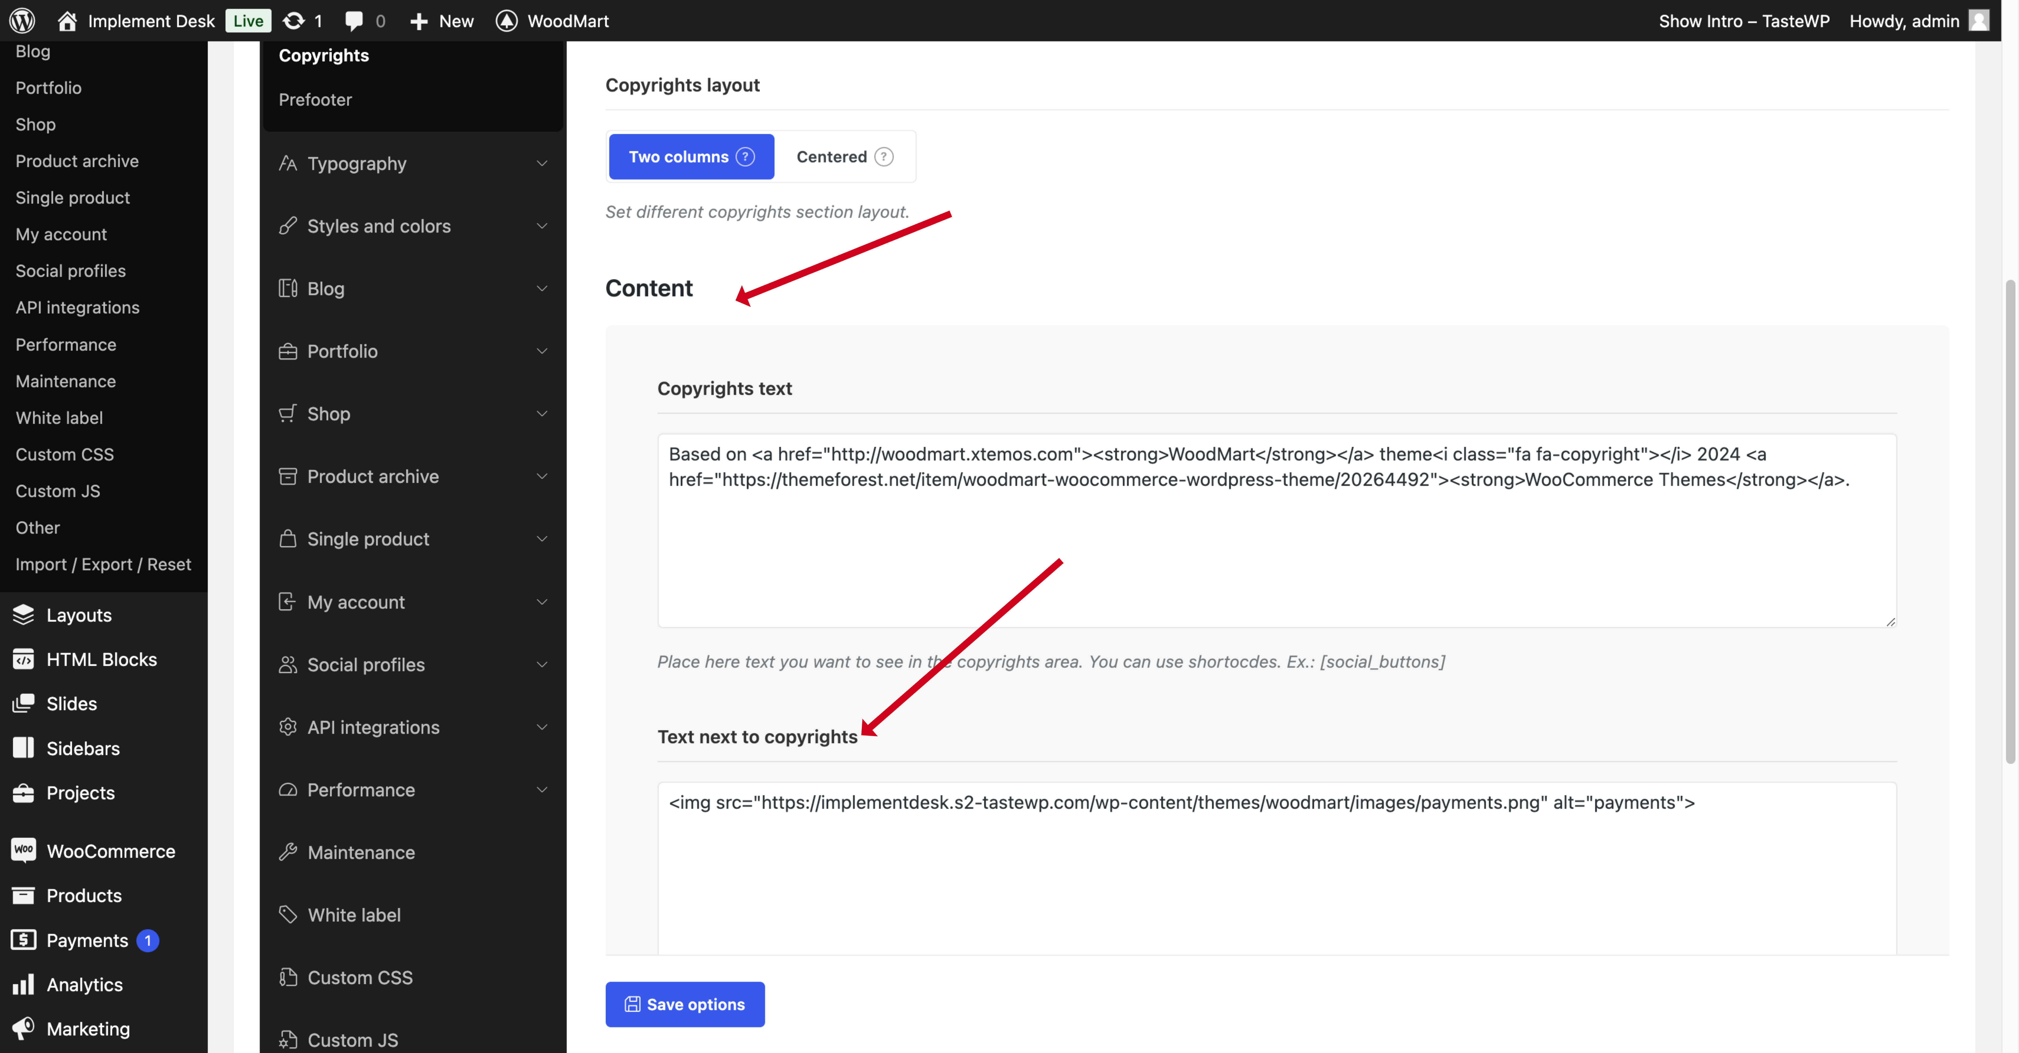Click the Sidebars icon in WP sidebar
This screenshot has width=2019, height=1053.
point(24,748)
